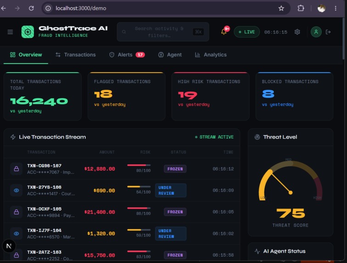Open the Chrome three-dot menu
The width and height of the screenshot is (347, 263).
click(x=336, y=8)
